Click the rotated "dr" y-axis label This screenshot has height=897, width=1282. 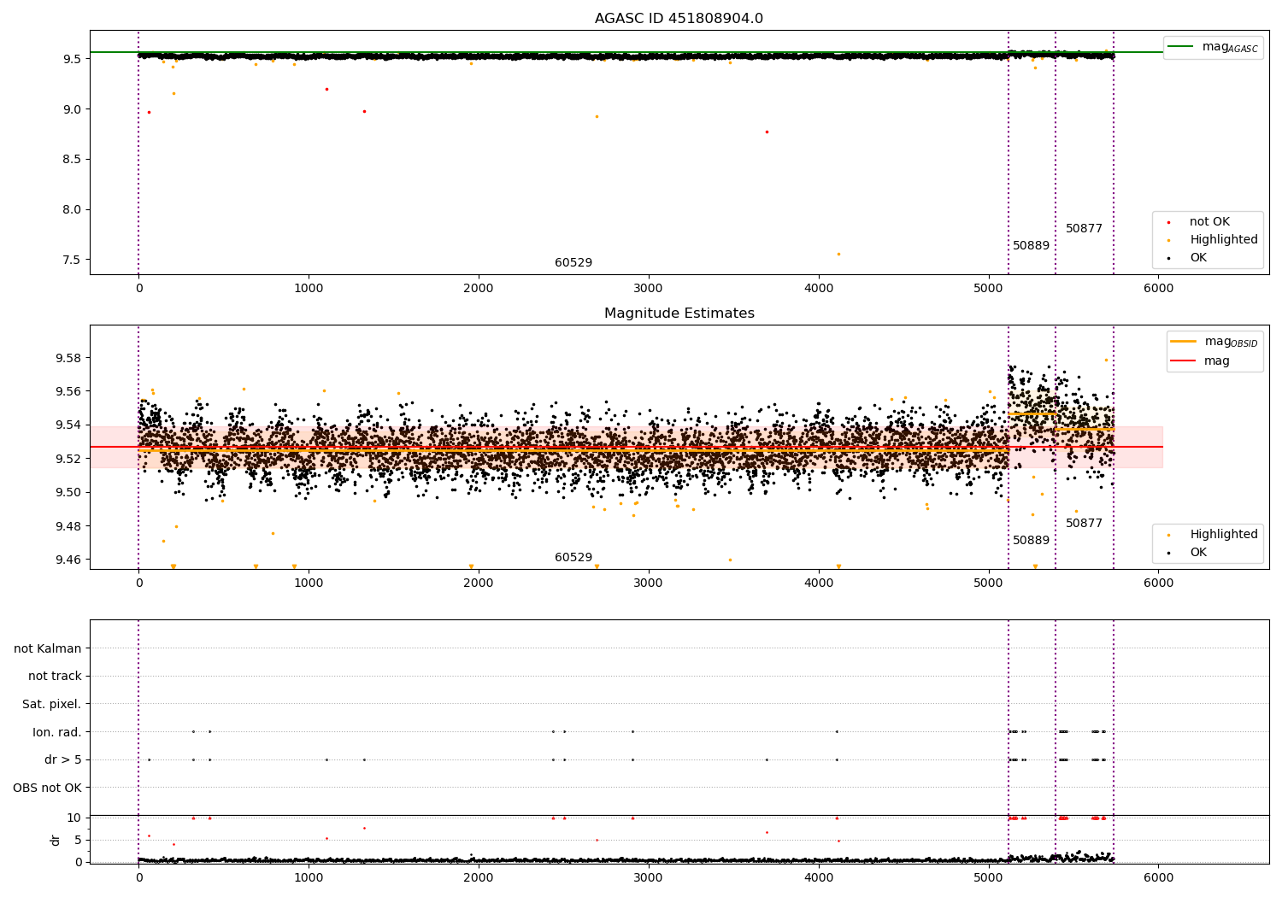(x=56, y=840)
